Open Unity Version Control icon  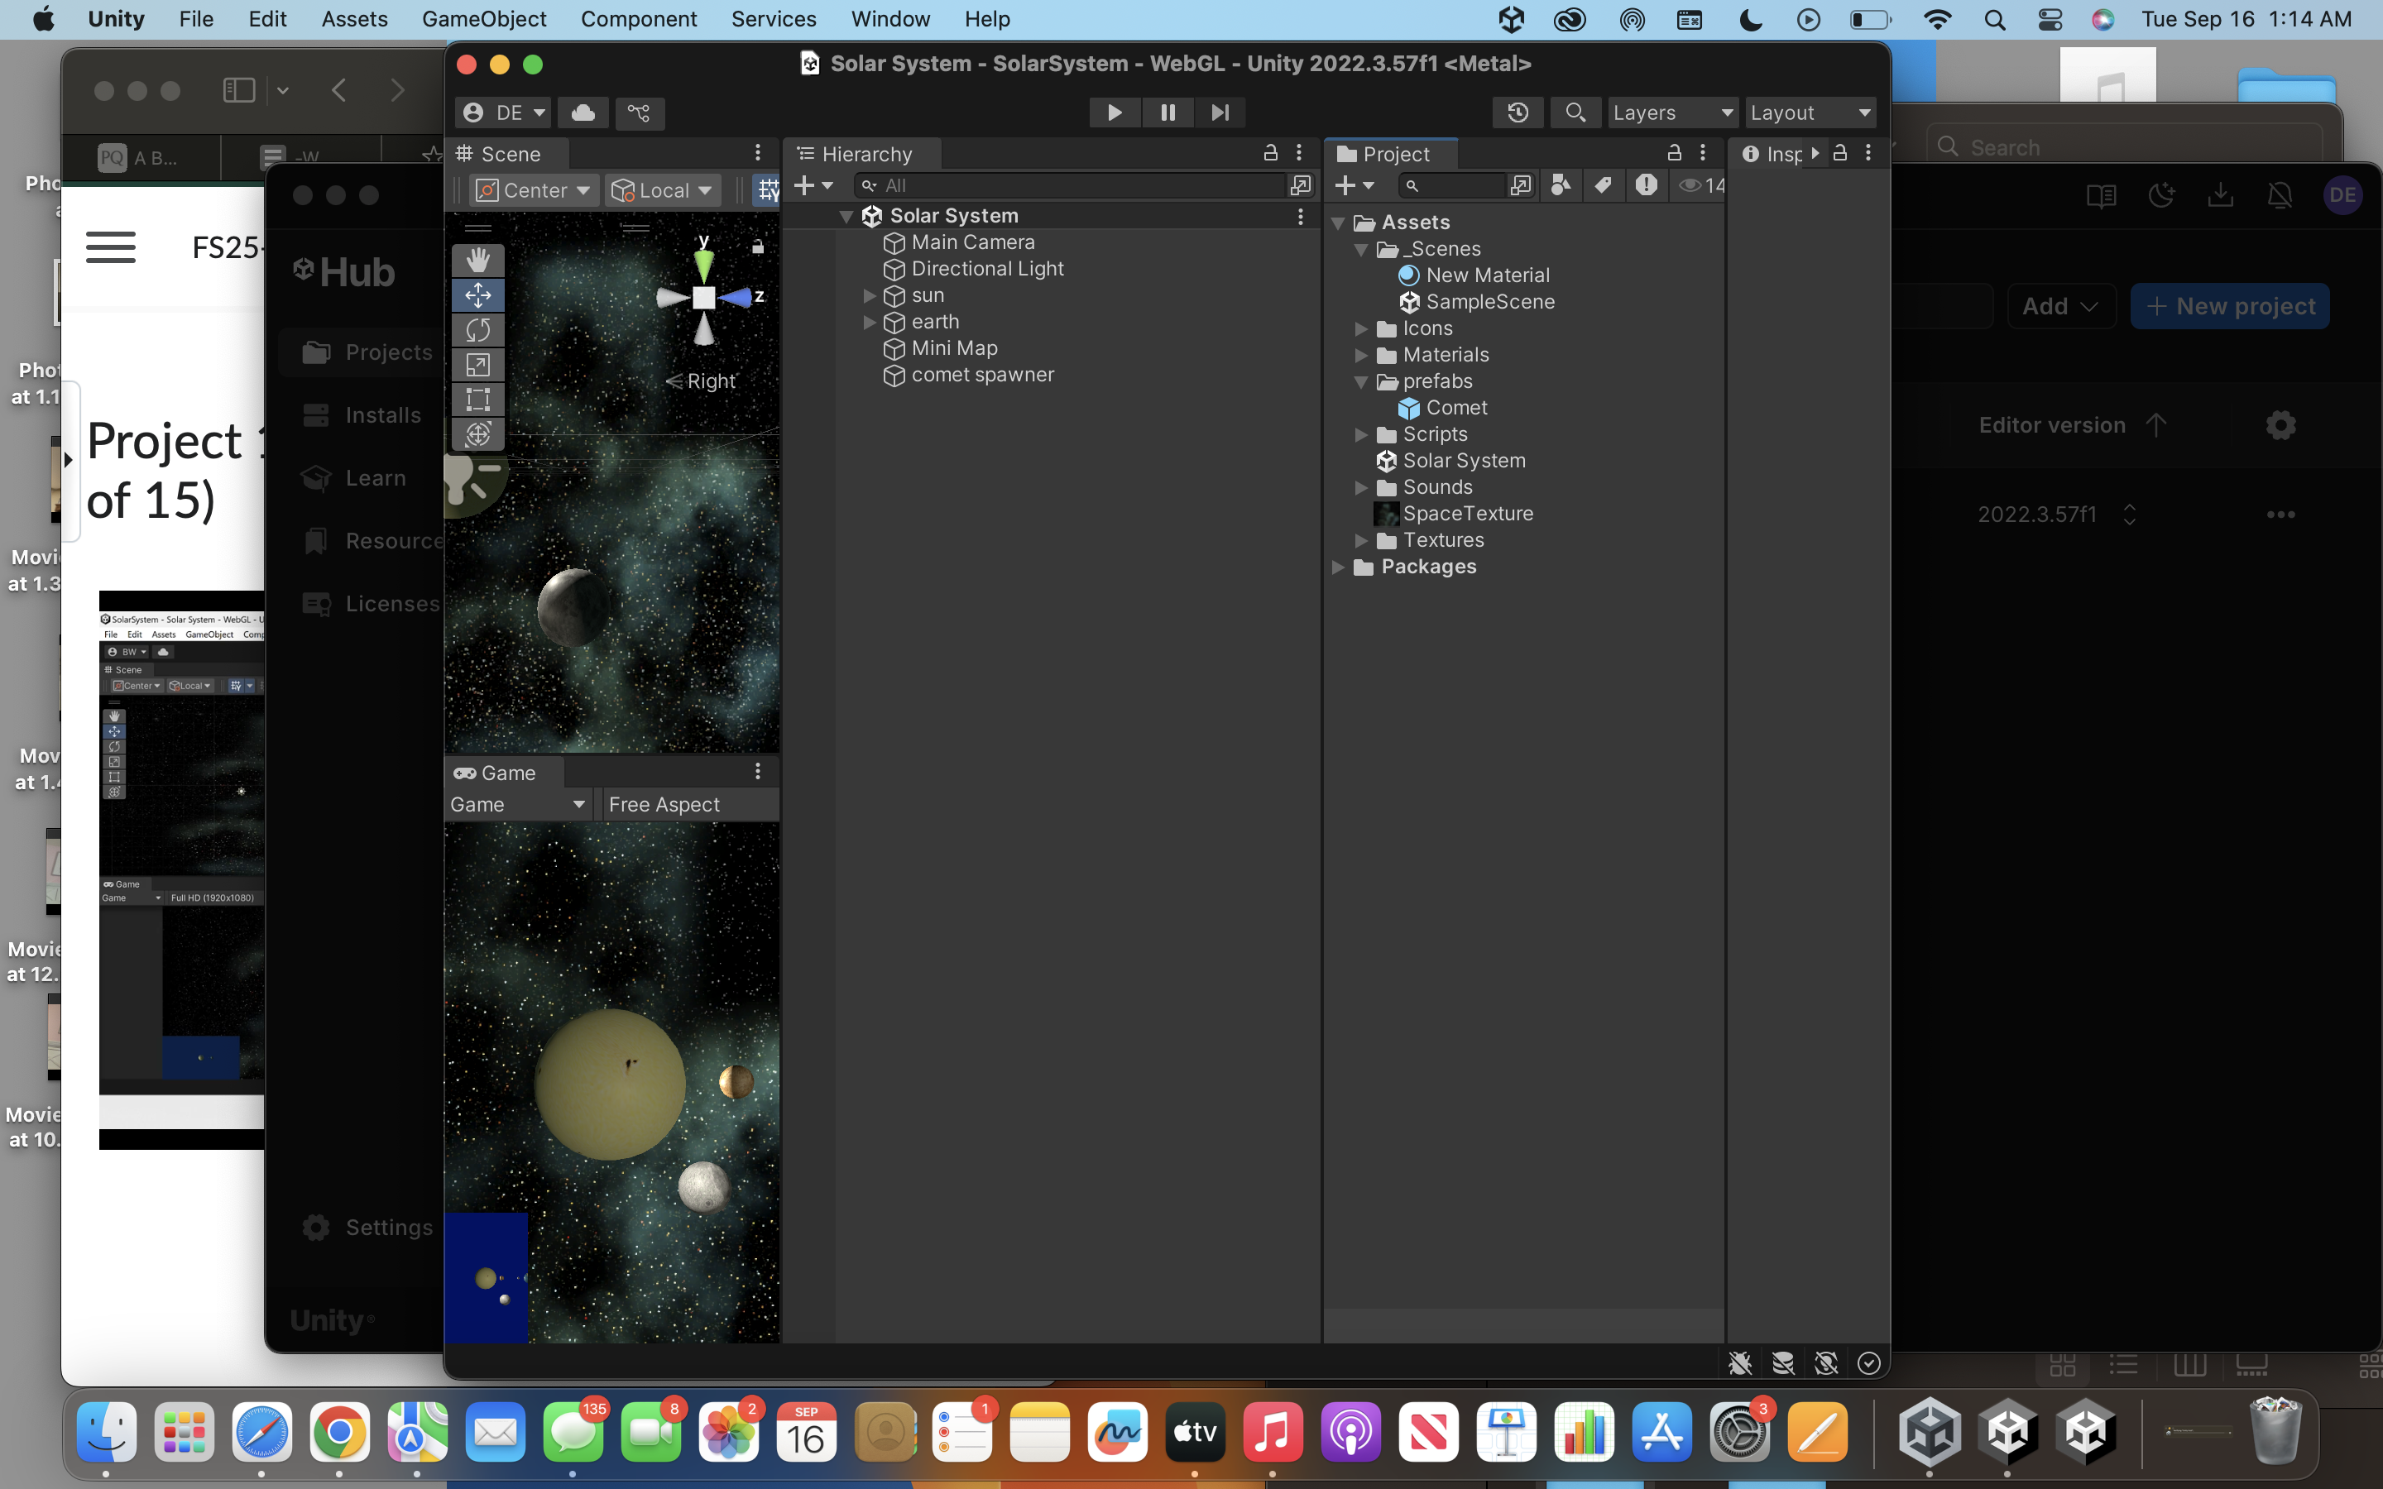pos(639,113)
